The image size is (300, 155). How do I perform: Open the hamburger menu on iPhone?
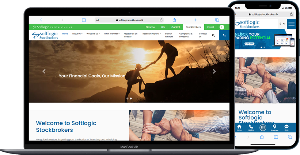[x=291, y=24]
